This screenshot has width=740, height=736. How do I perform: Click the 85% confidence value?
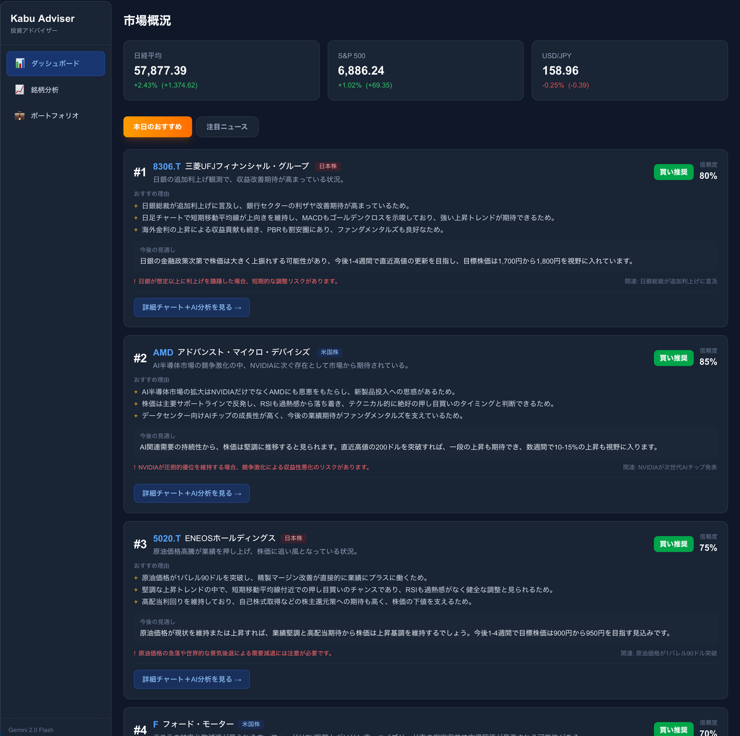tap(708, 363)
